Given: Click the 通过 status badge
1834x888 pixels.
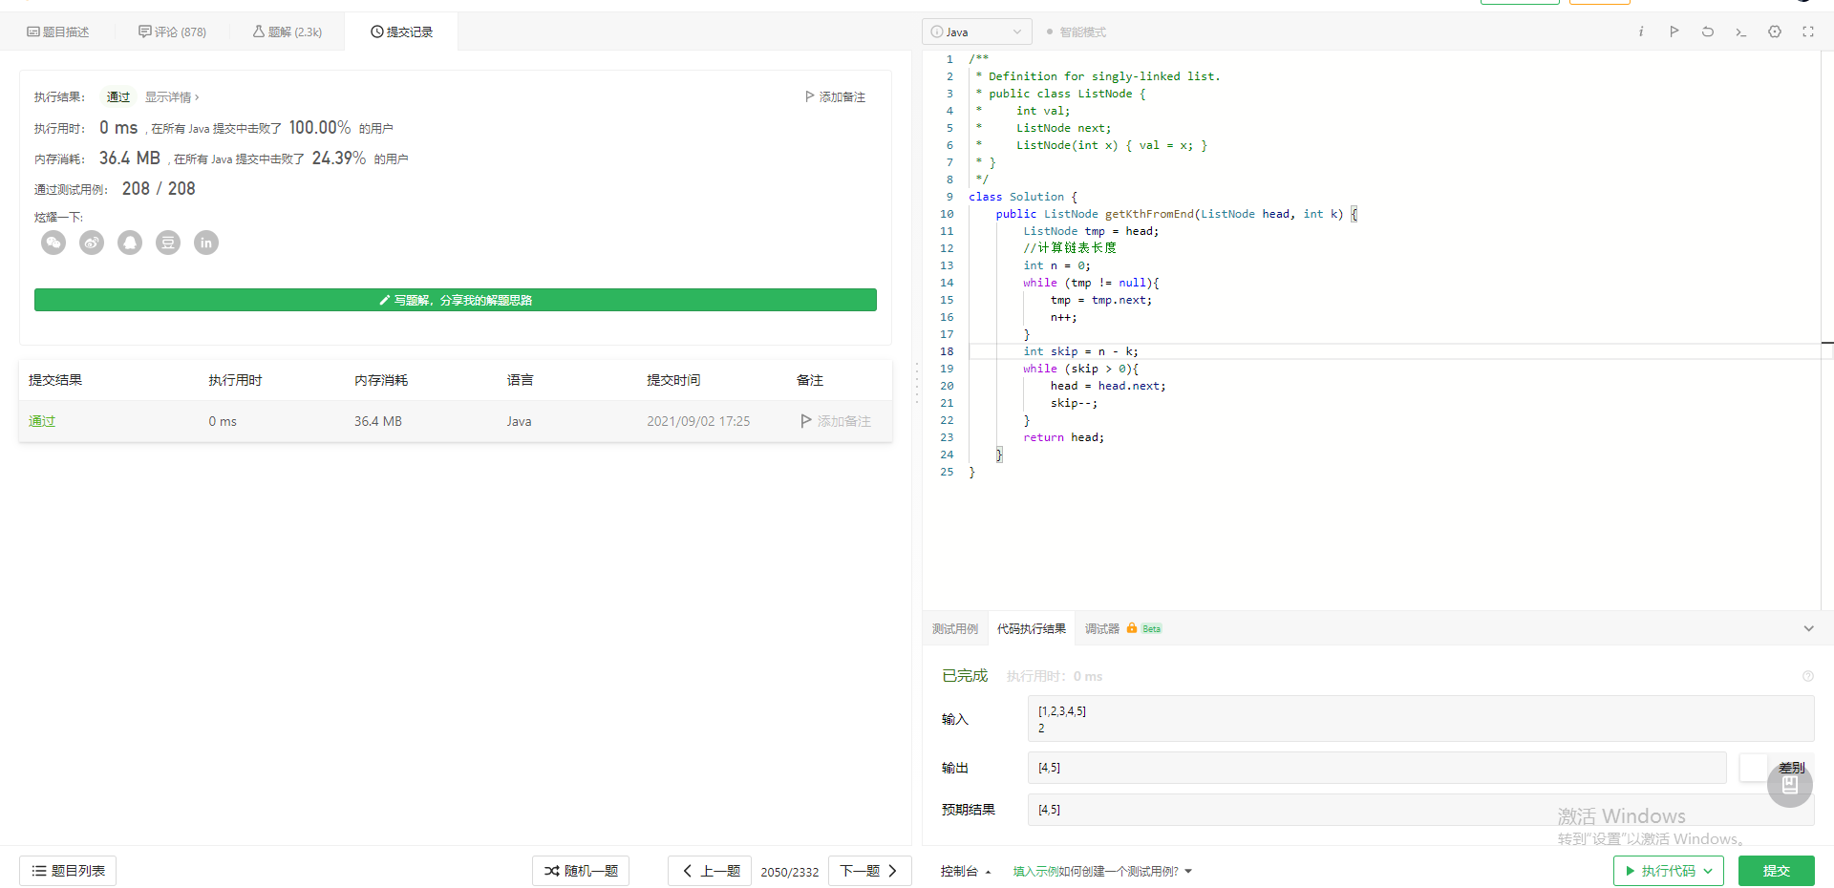Looking at the screenshot, I should (x=118, y=97).
